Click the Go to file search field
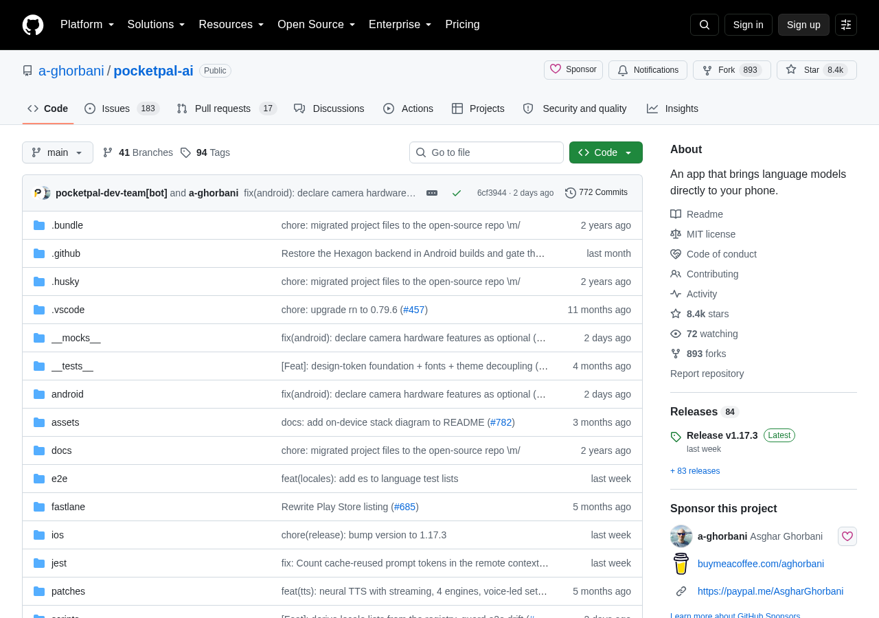The height and width of the screenshot is (618, 879). click(486, 152)
